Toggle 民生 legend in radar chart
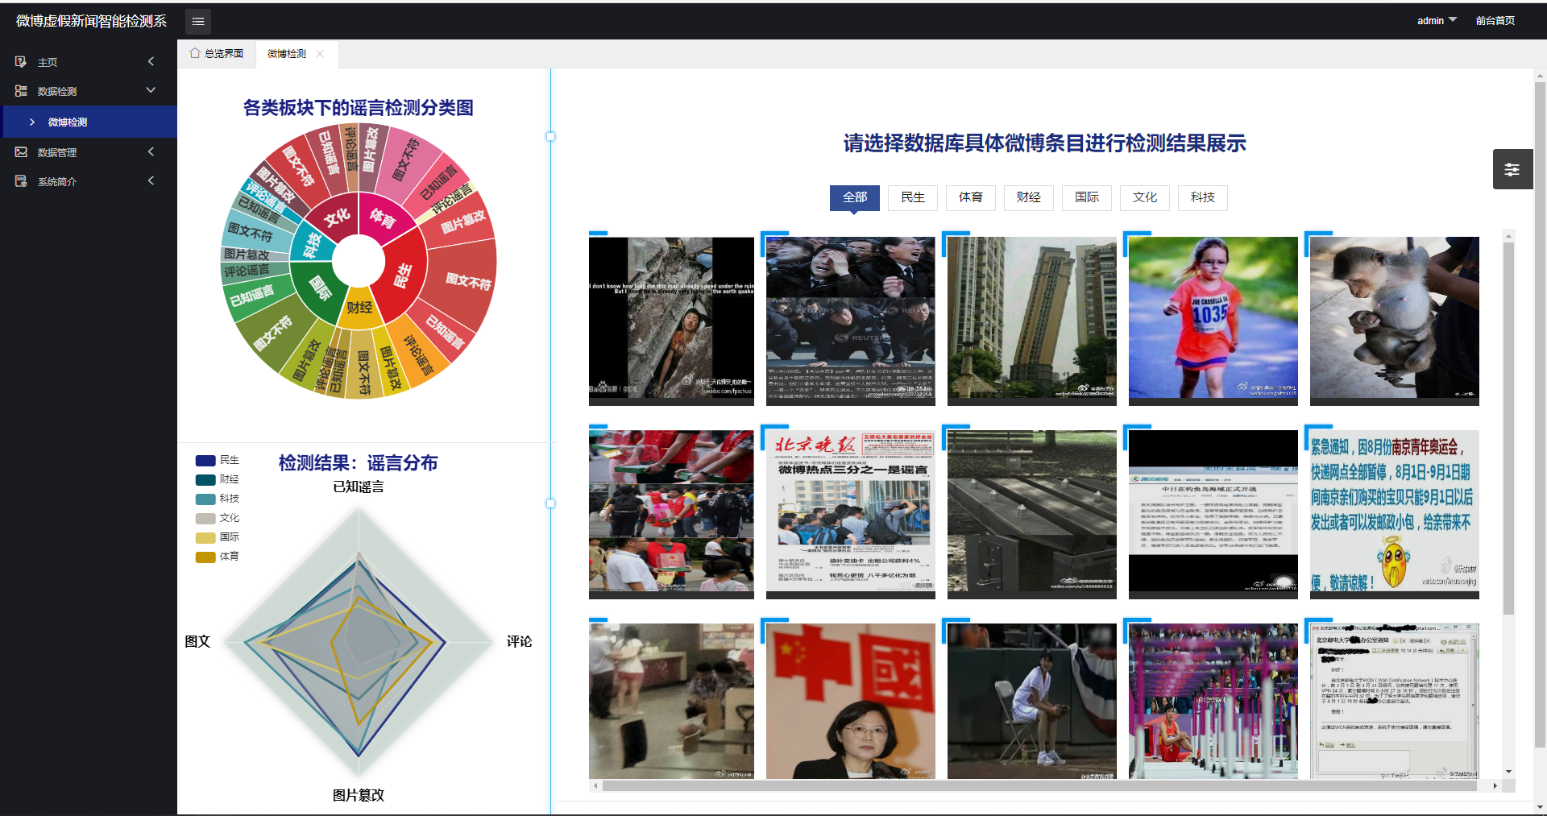 [x=218, y=460]
